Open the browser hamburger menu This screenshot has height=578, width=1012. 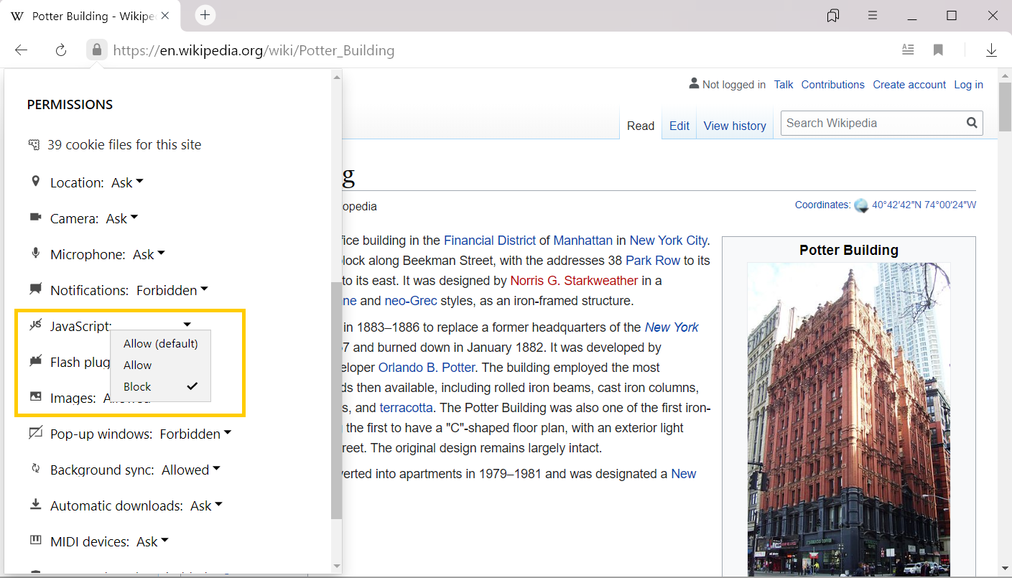[873, 16]
